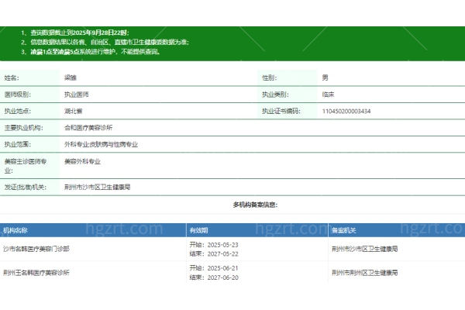Click the '主要执业机构:' label
Screen dimensions: 465x310
click(23, 128)
